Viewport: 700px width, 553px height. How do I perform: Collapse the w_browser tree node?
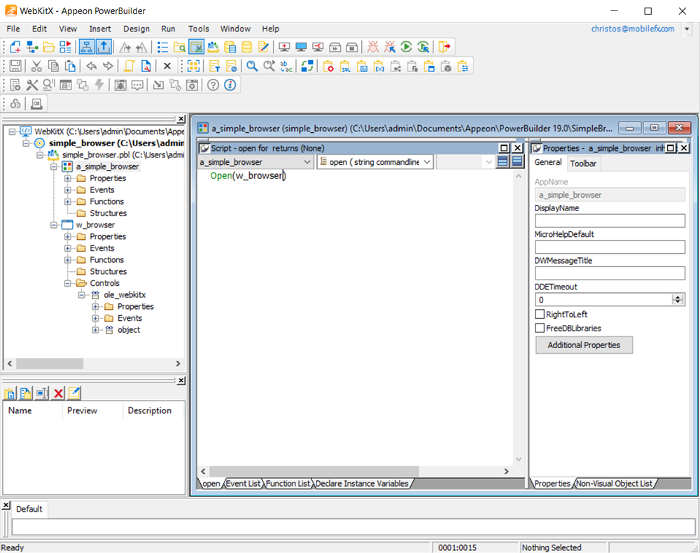coord(54,225)
